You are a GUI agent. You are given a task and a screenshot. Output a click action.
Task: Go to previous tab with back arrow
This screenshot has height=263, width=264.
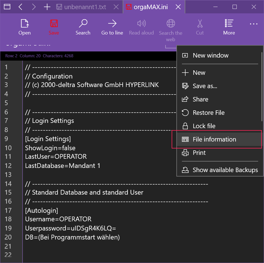pos(20,7)
